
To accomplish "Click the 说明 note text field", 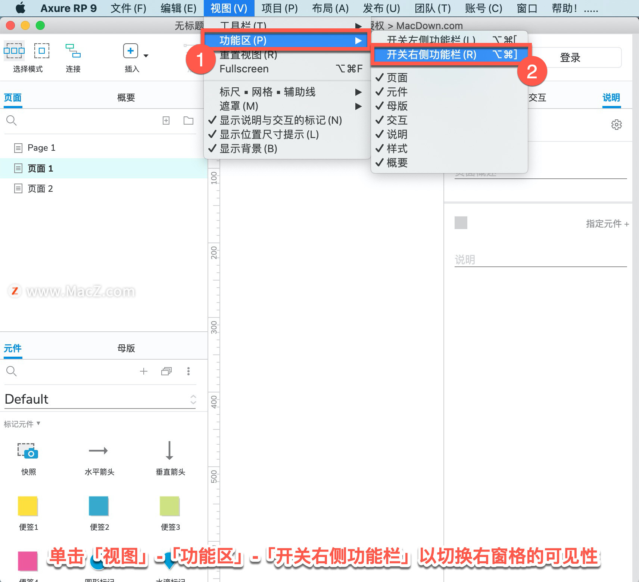I will 540,259.
